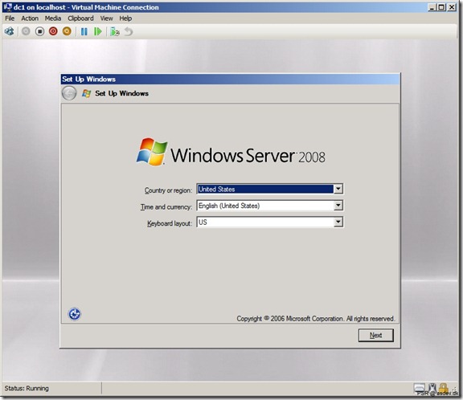463x400 pixels.
Task: Expand the Country or region dropdown
Action: (338, 189)
